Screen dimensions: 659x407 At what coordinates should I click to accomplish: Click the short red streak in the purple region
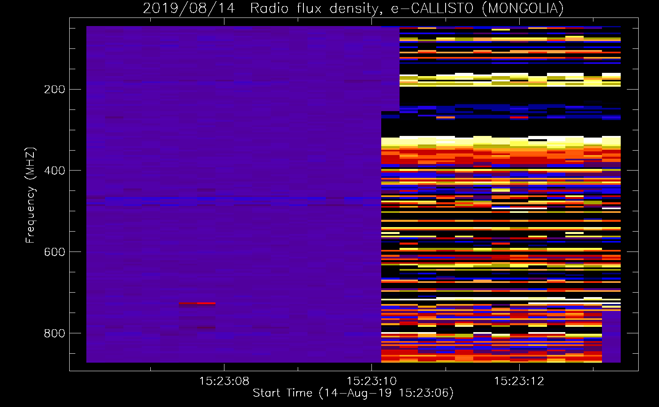197,303
